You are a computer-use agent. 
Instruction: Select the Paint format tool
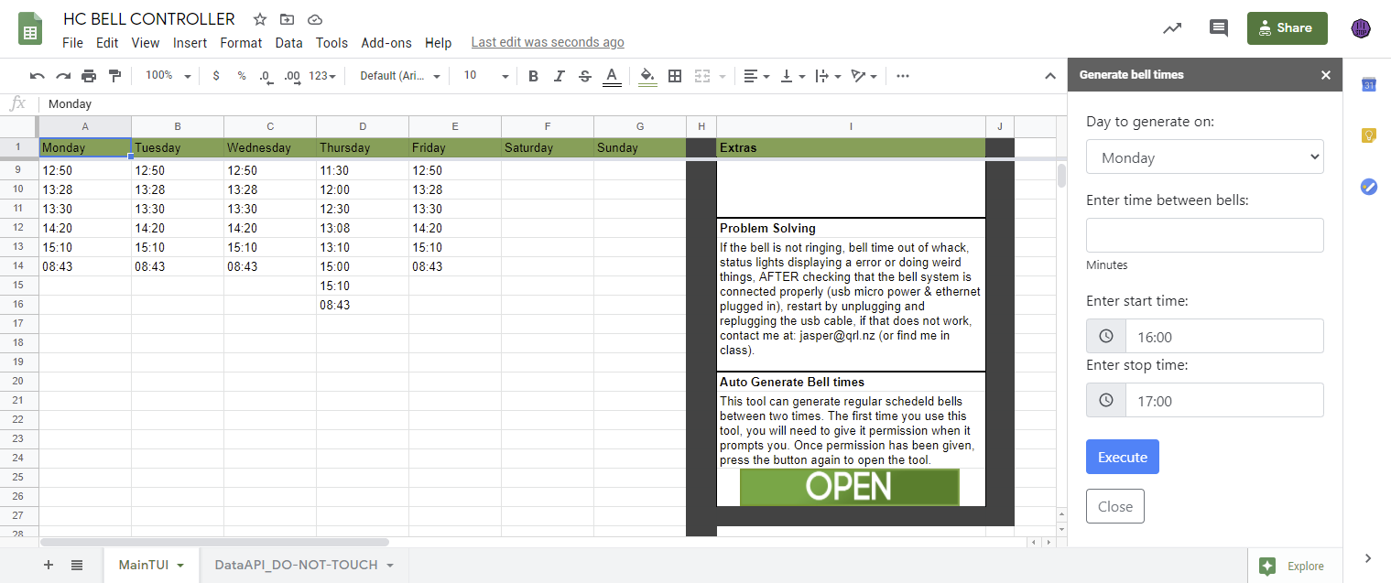pos(114,76)
